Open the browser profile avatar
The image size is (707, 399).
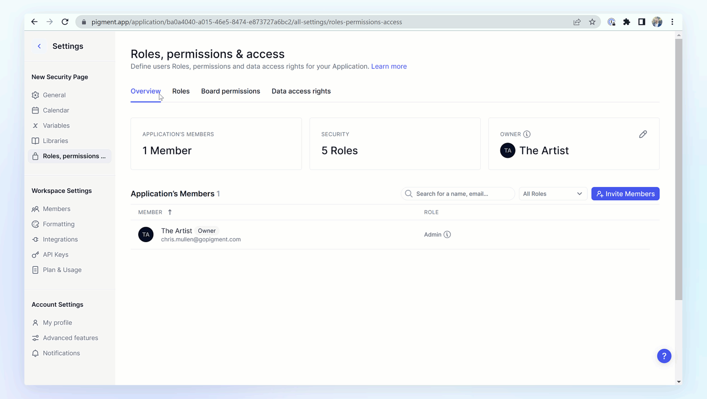[x=657, y=22]
